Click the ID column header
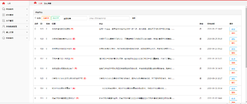 tap(41, 24)
